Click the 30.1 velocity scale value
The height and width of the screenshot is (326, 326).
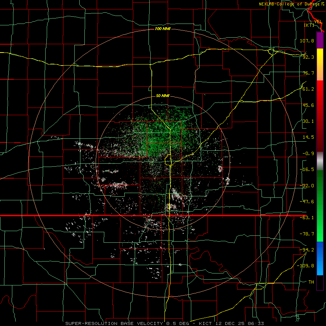tap(308, 121)
